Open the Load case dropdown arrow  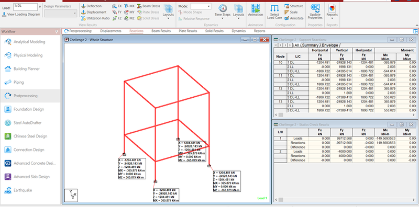[40, 7]
